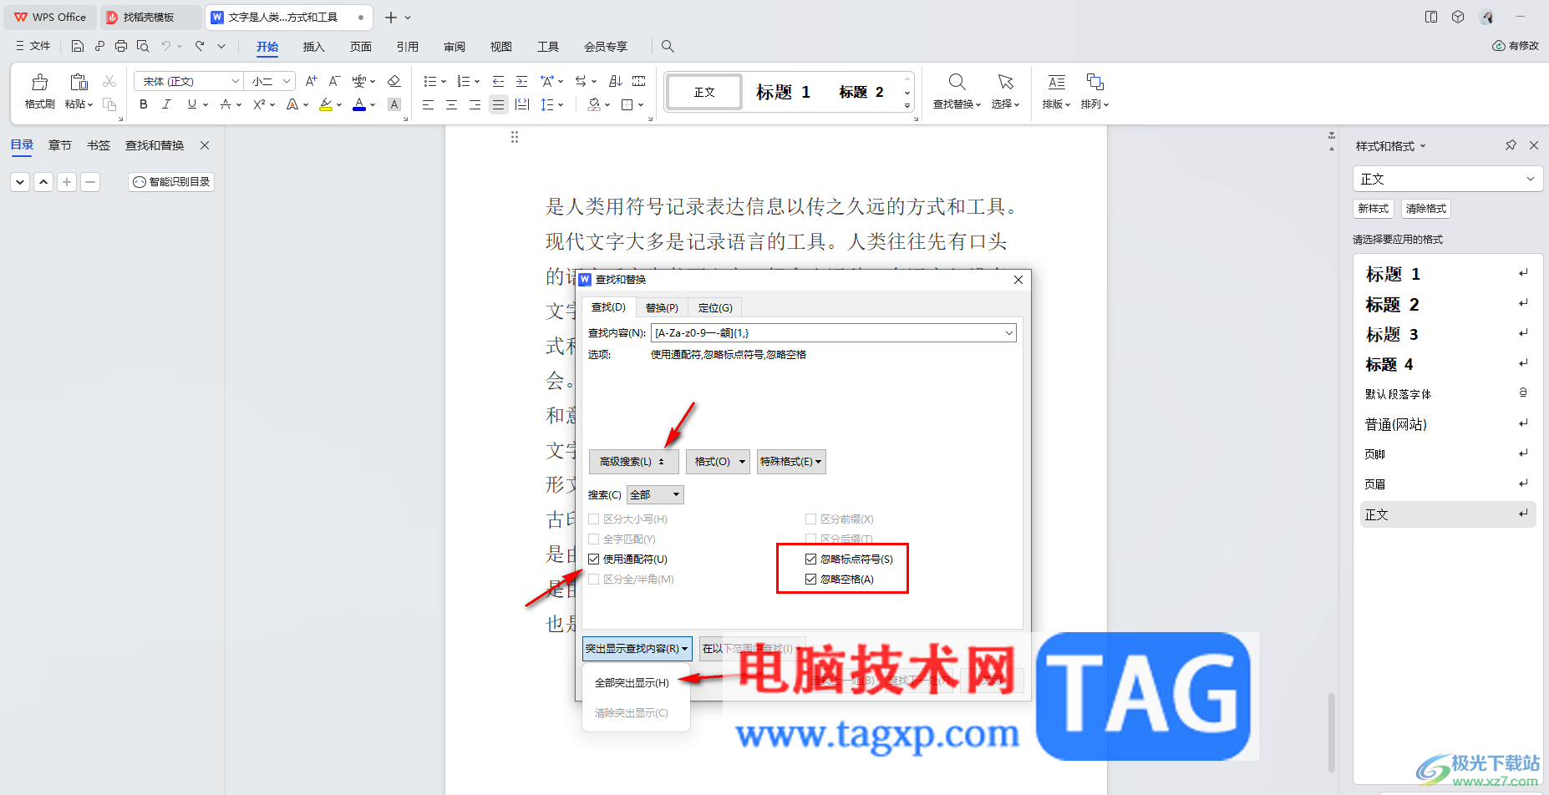Screen dimensions: 1549x795
Task: Switch to 替换(P) tab in dialog
Action: [662, 308]
